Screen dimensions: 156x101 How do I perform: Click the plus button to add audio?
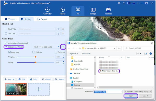tap(63, 47)
